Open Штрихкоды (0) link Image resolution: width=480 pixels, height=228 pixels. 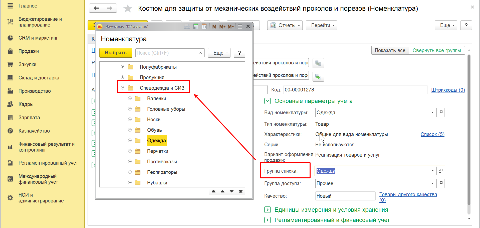click(x=448, y=90)
